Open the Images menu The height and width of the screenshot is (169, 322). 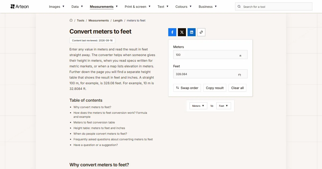pos(57,7)
